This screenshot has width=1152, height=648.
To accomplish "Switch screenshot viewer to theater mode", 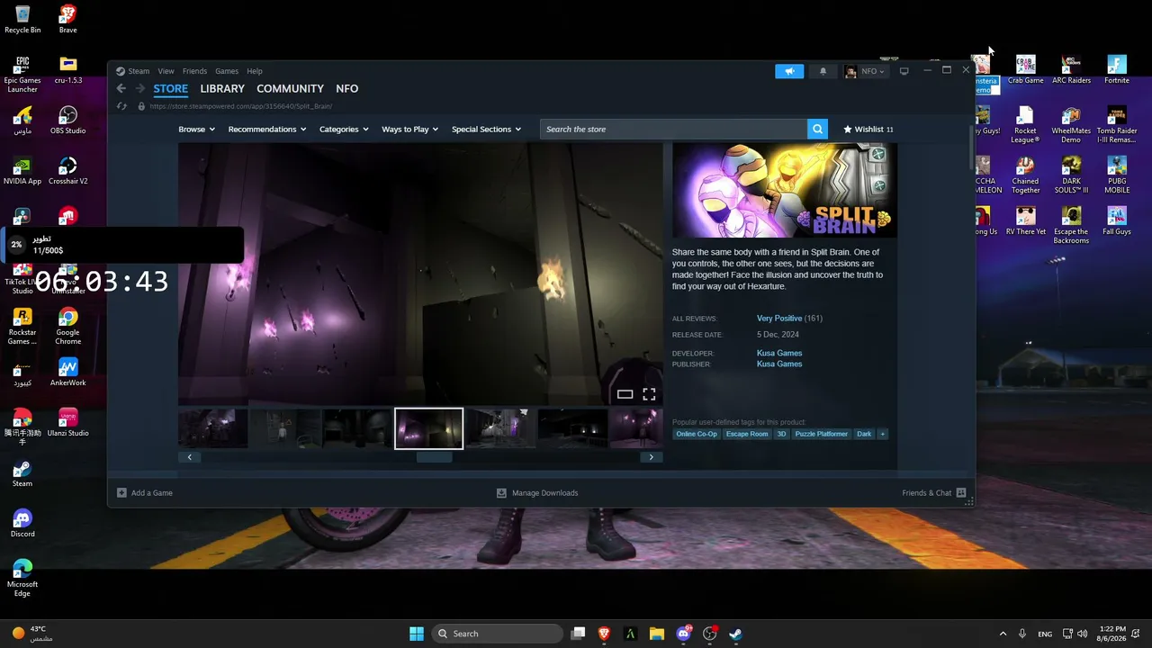I will coord(625,394).
